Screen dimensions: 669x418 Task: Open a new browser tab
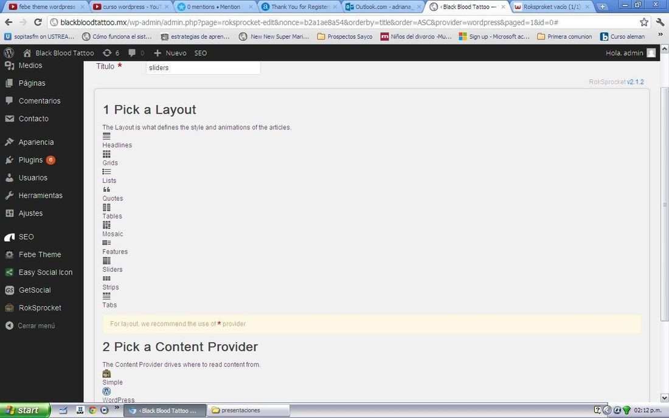pos(603,7)
